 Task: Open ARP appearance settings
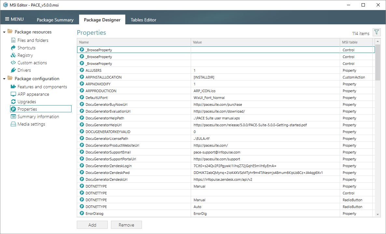33,94
